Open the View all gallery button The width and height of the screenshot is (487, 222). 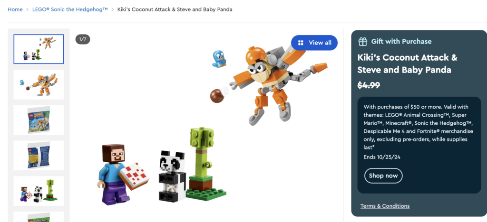coord(314,43)
